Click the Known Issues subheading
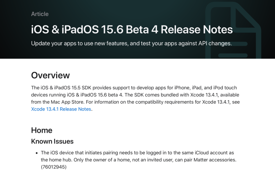 52,141
